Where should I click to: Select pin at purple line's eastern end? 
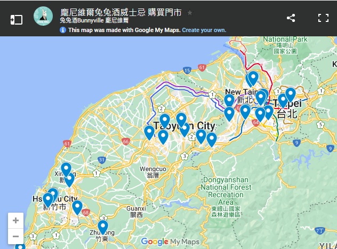[x=229, y=114]
